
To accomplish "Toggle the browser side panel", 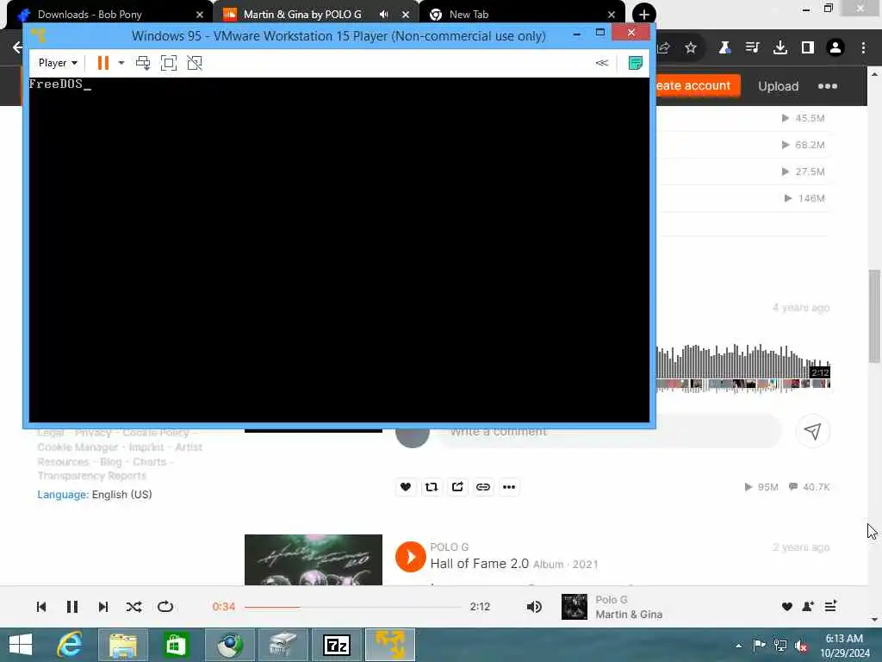I will pyautogui.click(x=808, y=48).
